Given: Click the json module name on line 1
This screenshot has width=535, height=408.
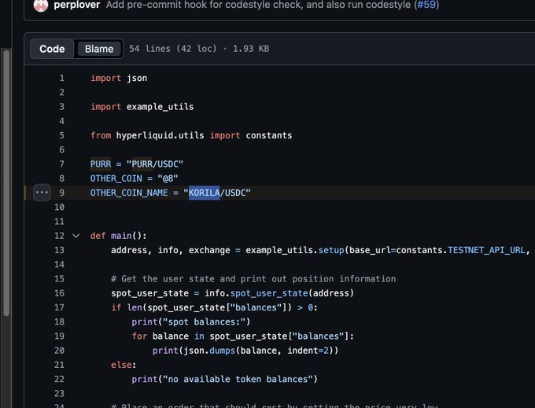Looking at the screenshot, I should 137,79.
